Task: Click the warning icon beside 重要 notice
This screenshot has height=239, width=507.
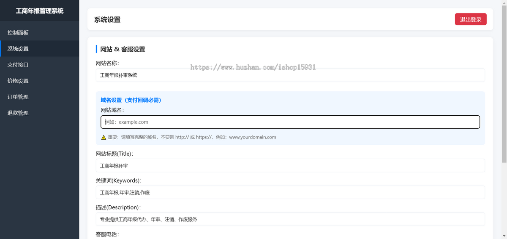Action: click(x=104, y=137)
